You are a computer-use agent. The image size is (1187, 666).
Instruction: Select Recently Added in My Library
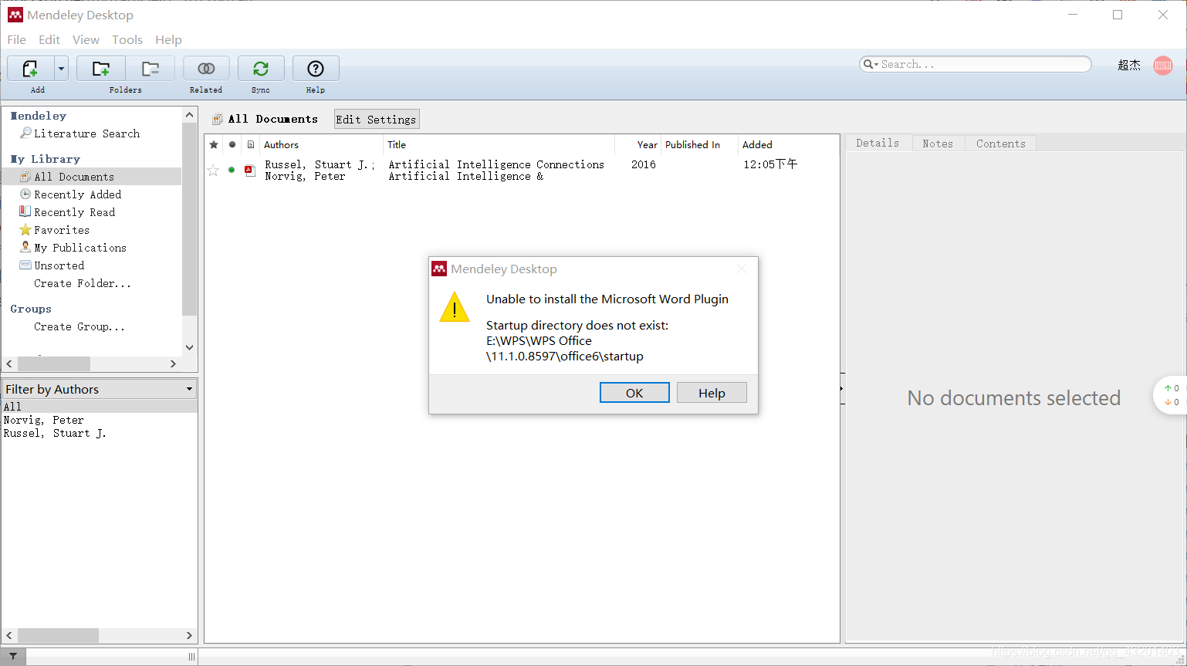(x=78, y=194)
